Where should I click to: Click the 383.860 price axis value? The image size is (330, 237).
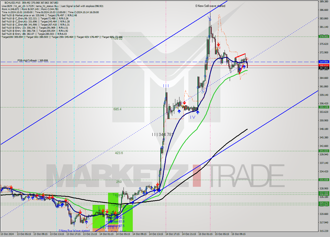[324, 19]
